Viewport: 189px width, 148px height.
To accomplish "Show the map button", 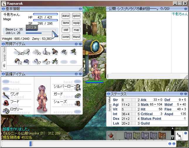I will tap(76, 30).
